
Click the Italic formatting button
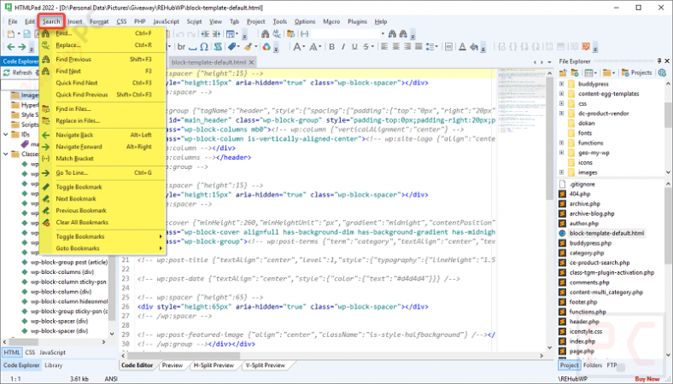point(343,47)
